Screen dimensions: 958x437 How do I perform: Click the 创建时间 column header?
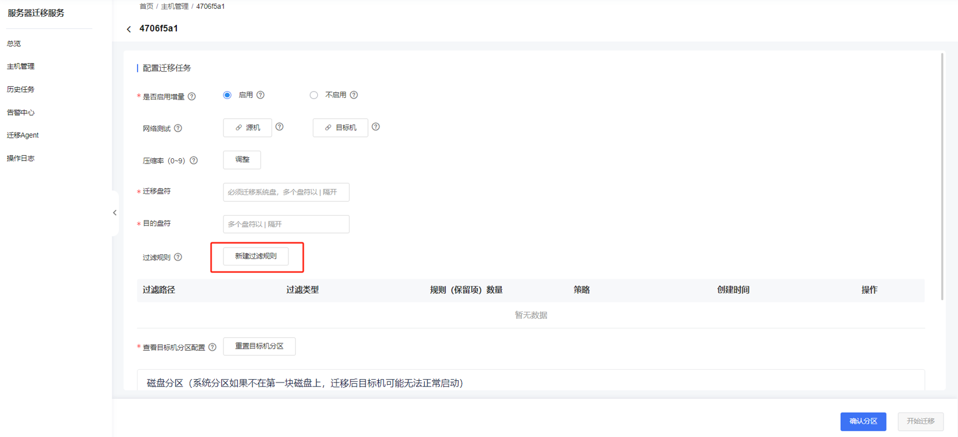[x=733, y=290]
